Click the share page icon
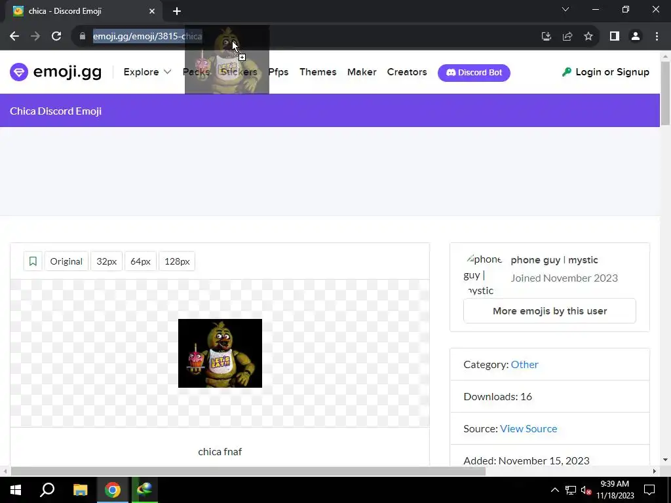Image resolution: width=671 pixels, height=503 pixels. [567, 37]
